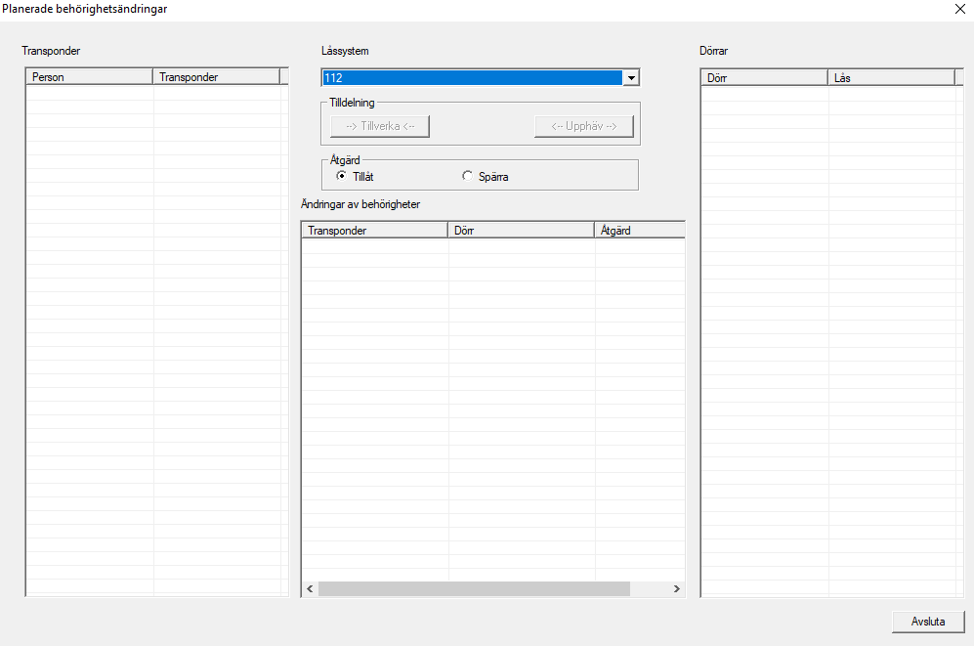The width and height of the screenshot is (974, 646).
Task: Click the Avsluta button
Action: pos(927,622)
